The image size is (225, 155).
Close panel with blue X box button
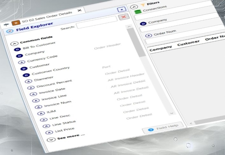[x=122, y=10]
